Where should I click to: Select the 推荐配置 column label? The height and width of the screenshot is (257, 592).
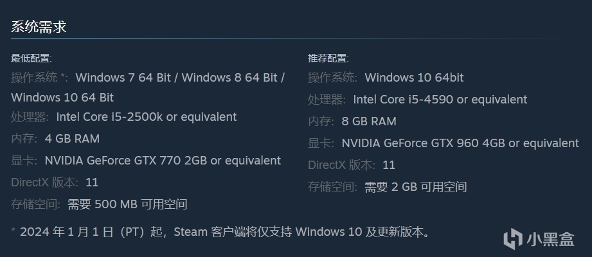click(328, 58)
